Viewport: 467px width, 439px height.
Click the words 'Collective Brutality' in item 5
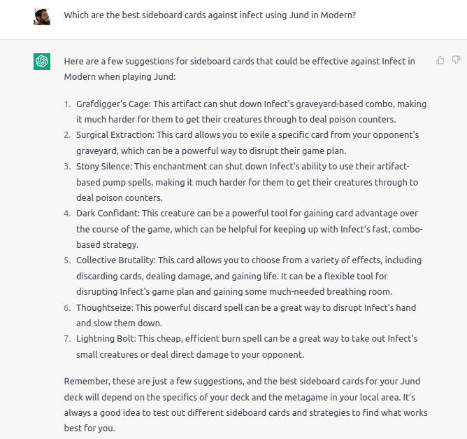coord(115,260)
